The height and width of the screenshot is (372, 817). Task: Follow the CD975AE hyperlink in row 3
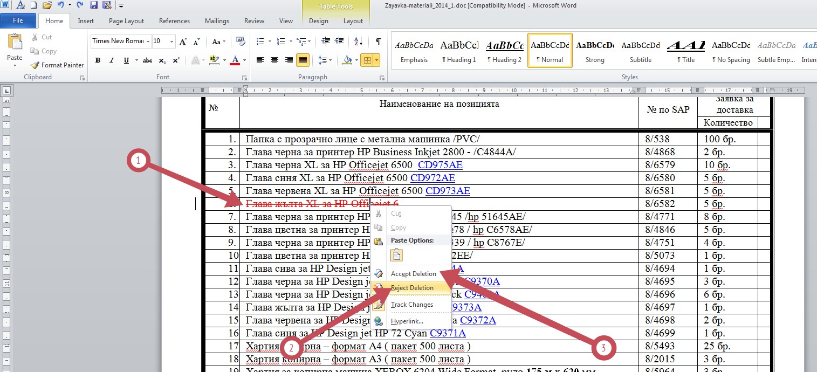click(x=440, y=165)
